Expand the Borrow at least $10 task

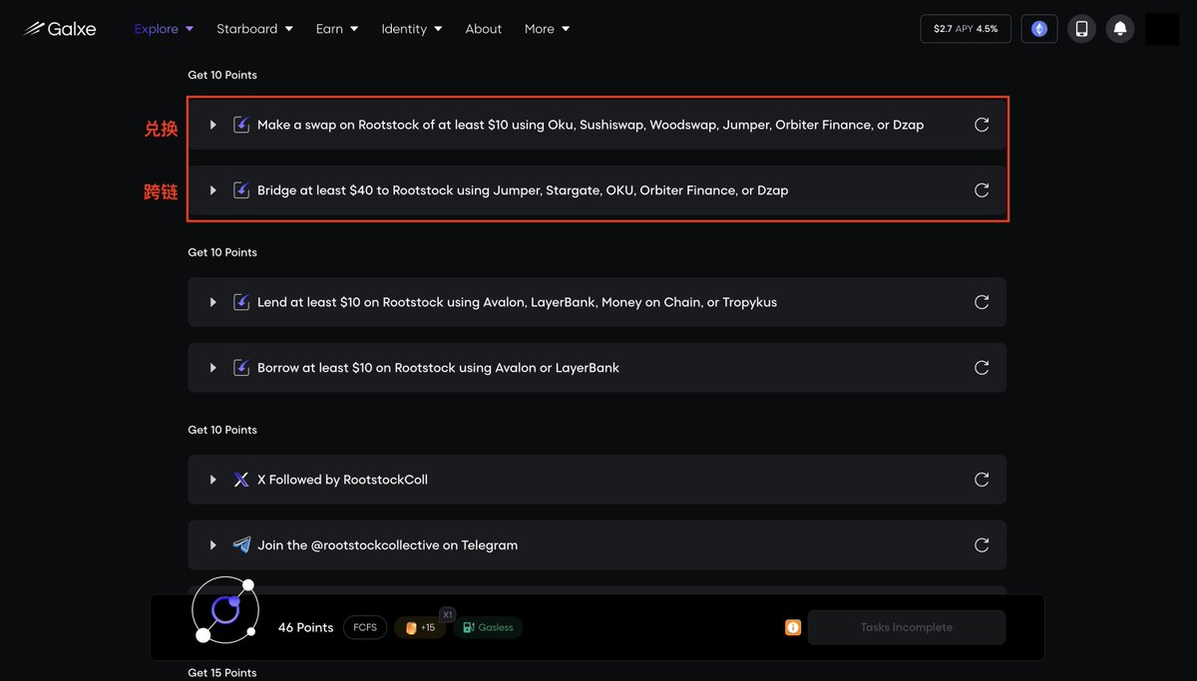click(x=212, y=368)
